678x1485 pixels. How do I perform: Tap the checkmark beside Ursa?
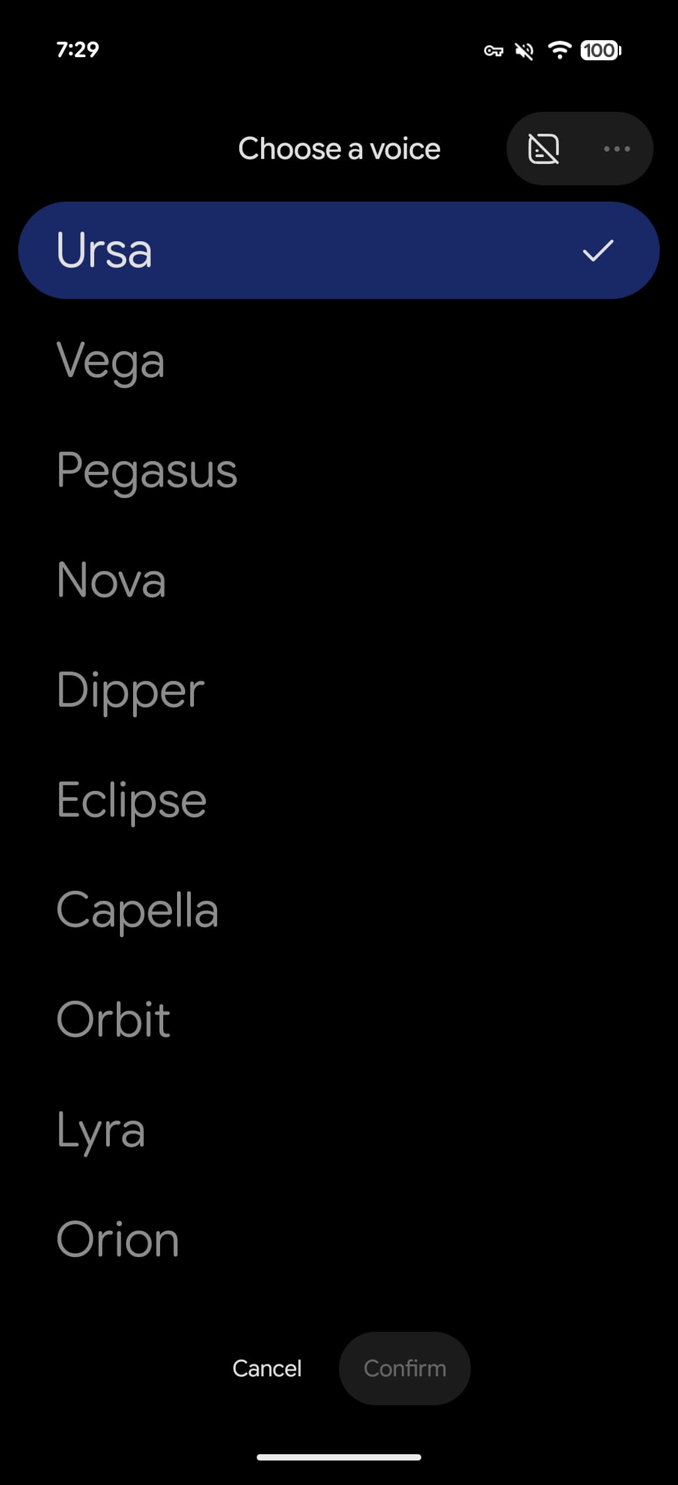(598, 250)
